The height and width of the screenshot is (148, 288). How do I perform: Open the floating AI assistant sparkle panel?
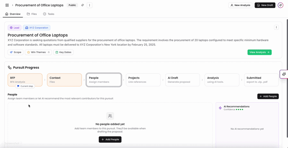coord(284,74)
